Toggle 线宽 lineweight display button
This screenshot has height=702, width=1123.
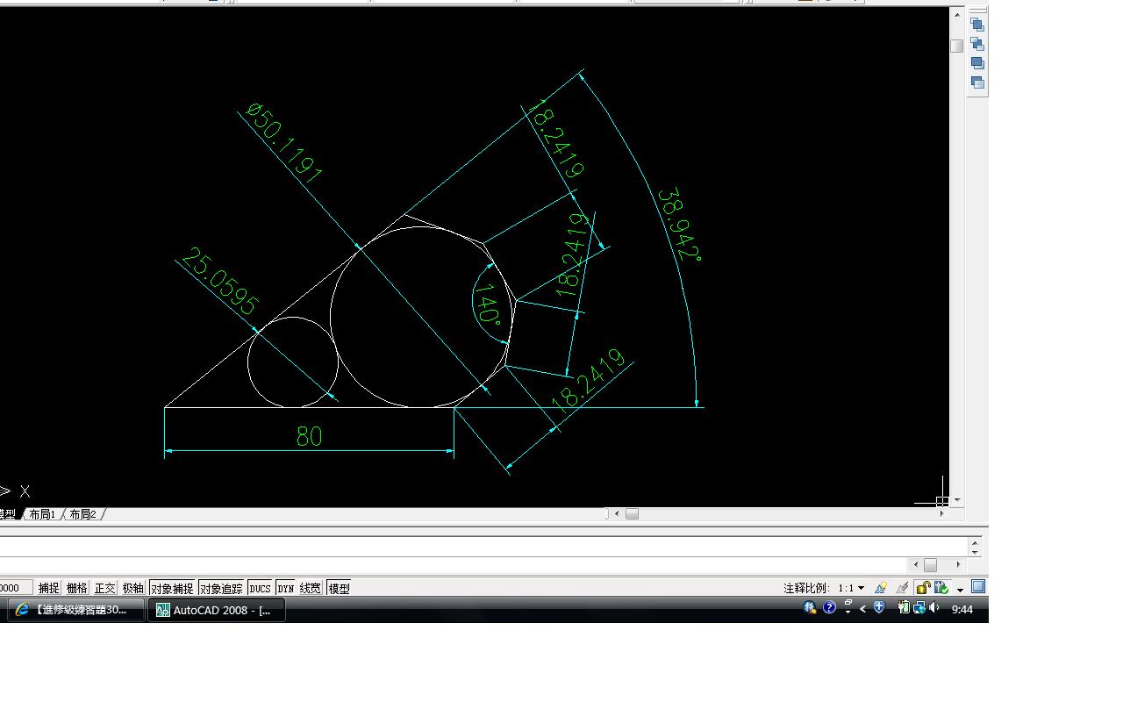[311, 588]
